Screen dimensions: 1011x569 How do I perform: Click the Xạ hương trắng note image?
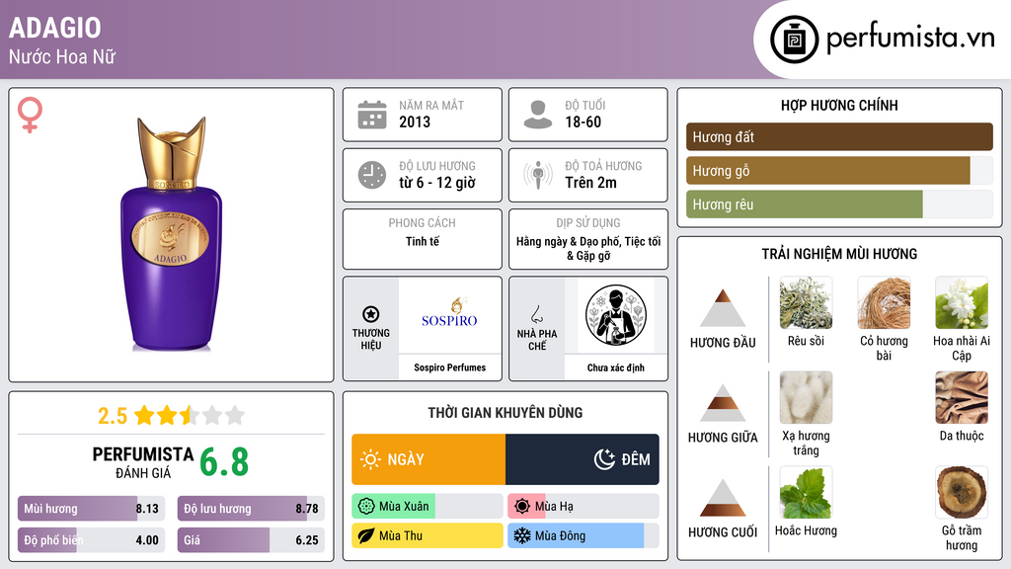[x=806, y=397]
